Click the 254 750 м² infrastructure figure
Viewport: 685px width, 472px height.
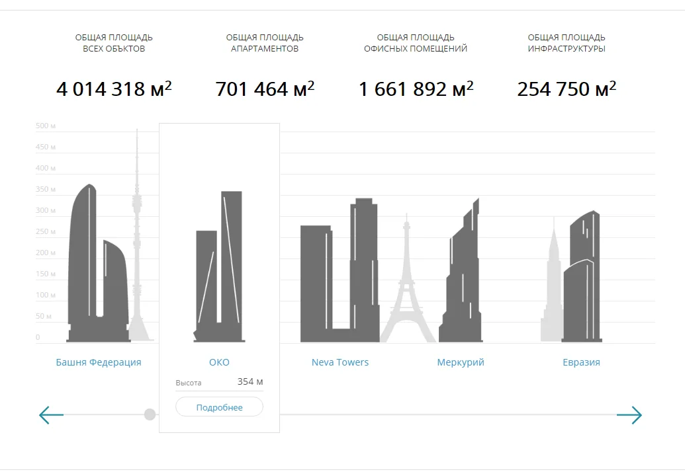[x=567, y=89]
